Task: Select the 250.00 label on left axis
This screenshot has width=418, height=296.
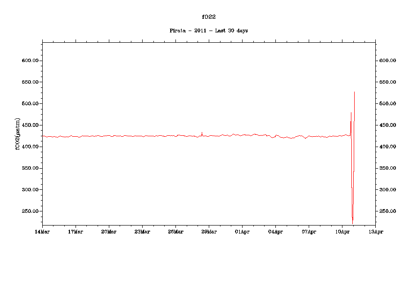Action: [30, 211]
